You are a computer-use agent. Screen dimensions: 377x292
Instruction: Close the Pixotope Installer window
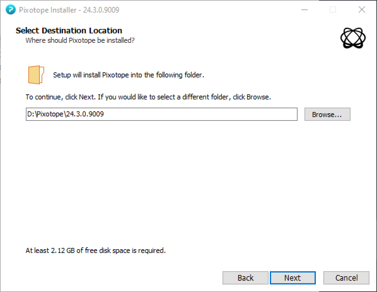coord(362,10)
